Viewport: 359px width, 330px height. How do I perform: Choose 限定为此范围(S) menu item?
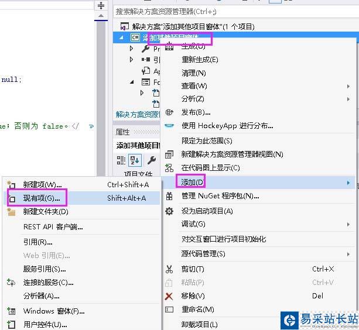tap(207, 140)
